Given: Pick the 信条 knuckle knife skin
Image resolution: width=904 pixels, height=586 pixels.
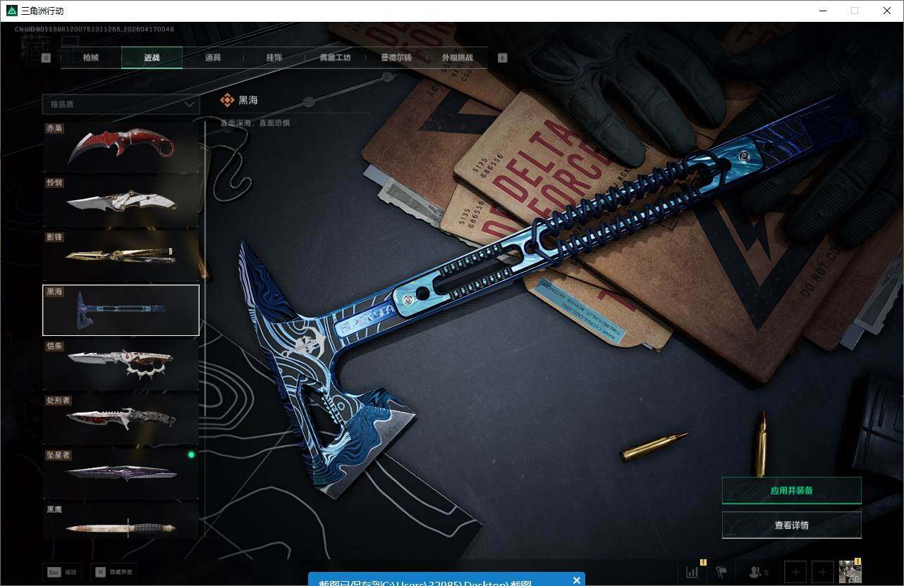Looking at the screenshot, I should (x=121, y=365).
